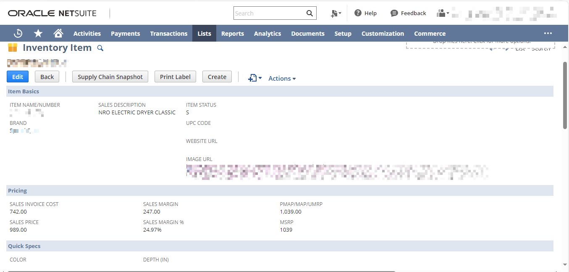Screen dimensions: 569x272
Task: Open the Documents menu
Action: tap(308, 34)
